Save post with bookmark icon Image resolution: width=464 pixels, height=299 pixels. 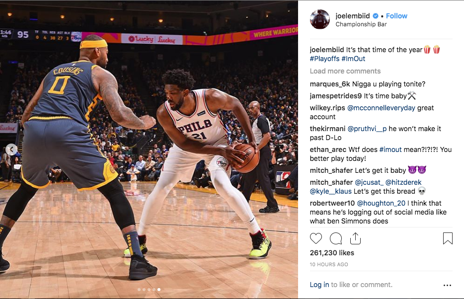pyautogui.click(x=448, y=238)
